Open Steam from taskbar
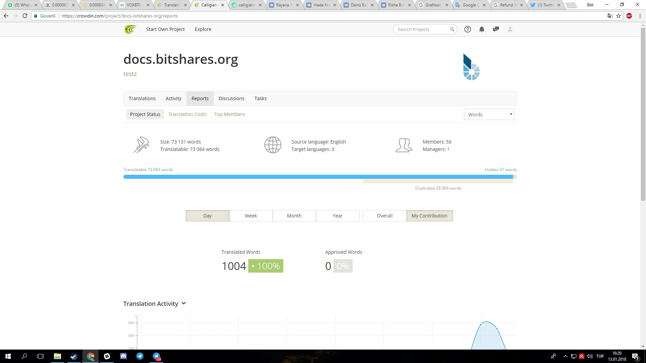Viewport: 646px width, 363px height. click(x=74, y=356)
